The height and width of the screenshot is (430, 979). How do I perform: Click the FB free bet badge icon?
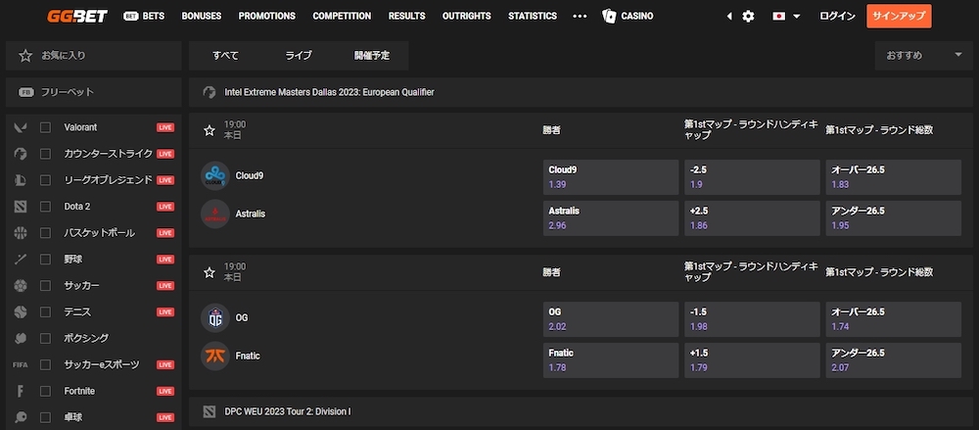(x=25, y=92)
